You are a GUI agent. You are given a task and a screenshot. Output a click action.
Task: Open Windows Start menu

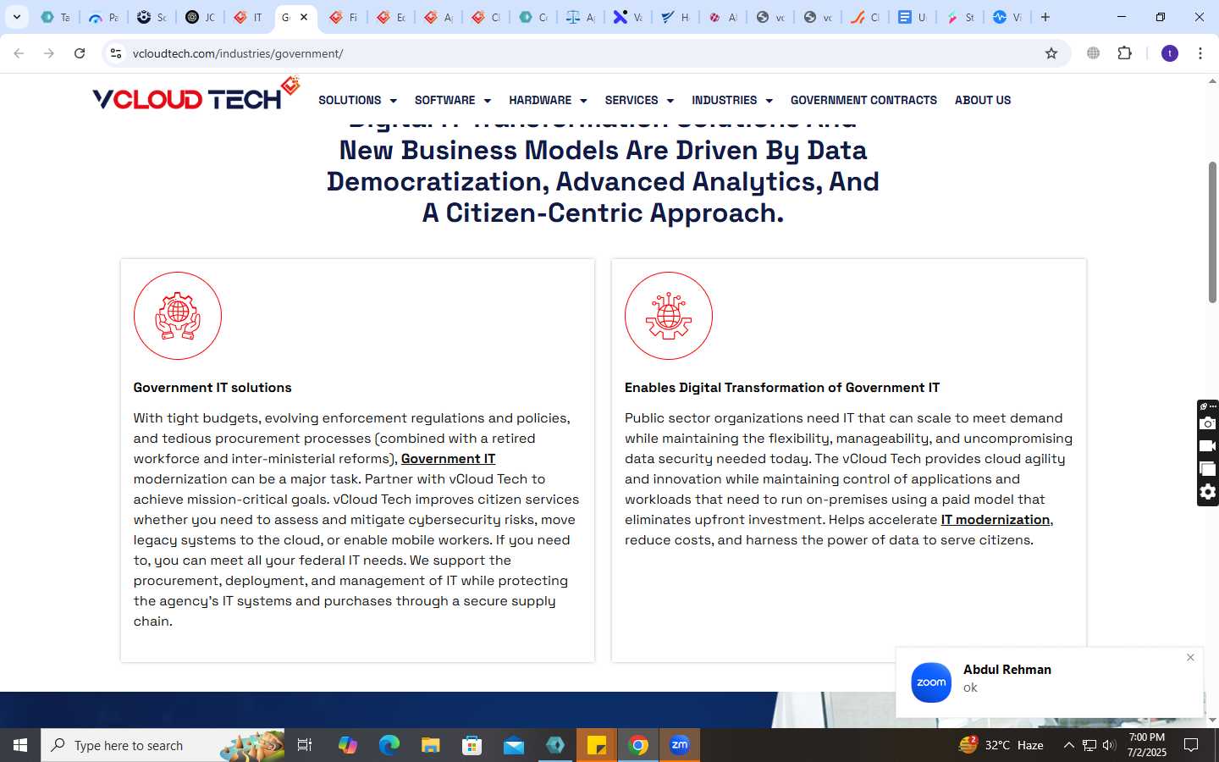click(20, 745)
